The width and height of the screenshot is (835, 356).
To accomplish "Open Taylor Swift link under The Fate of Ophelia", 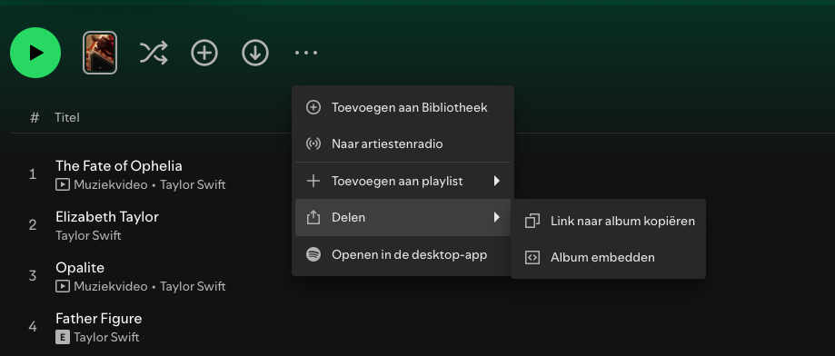I will [x=193, y=184].
